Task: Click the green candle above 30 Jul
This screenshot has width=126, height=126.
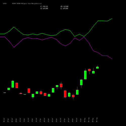Action: pos(77,92)
